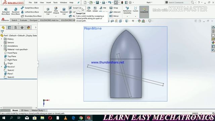Open the ConfigurationManager tab
Image resolution: width=215 pixels, height=121 pixels.
click(x=16, y=28)
